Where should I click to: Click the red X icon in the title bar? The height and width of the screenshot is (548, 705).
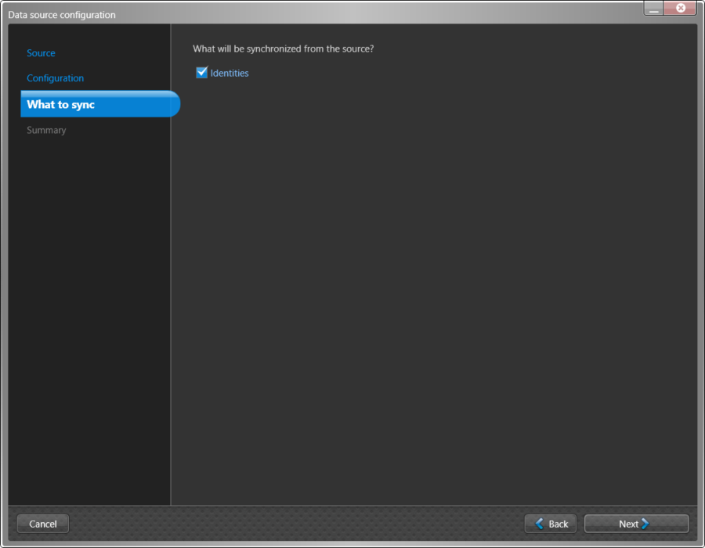click(679, 8)
